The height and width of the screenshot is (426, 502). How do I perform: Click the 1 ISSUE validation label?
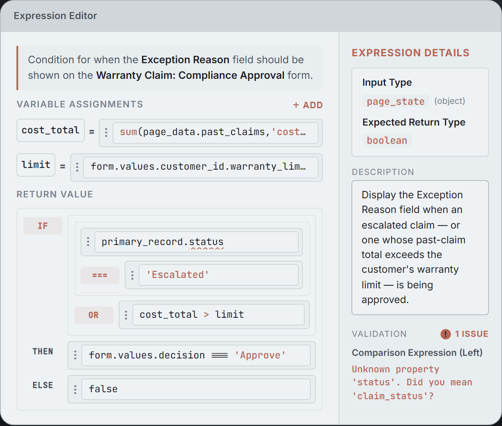(x=472, y=334)
